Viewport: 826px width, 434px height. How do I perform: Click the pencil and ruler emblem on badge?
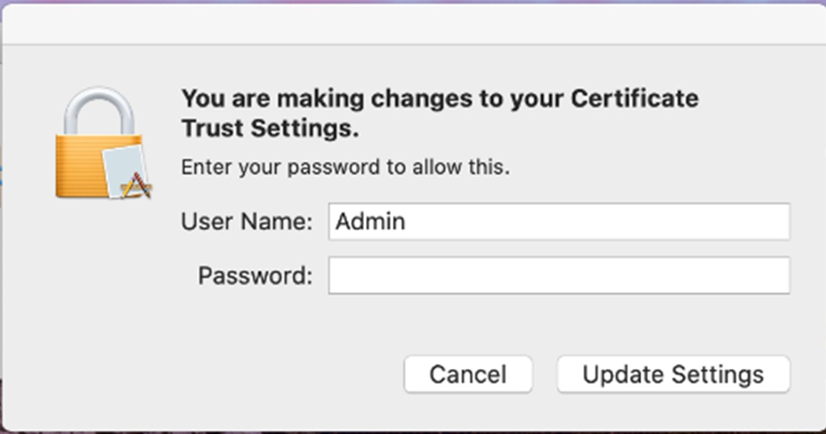point(137,186)
